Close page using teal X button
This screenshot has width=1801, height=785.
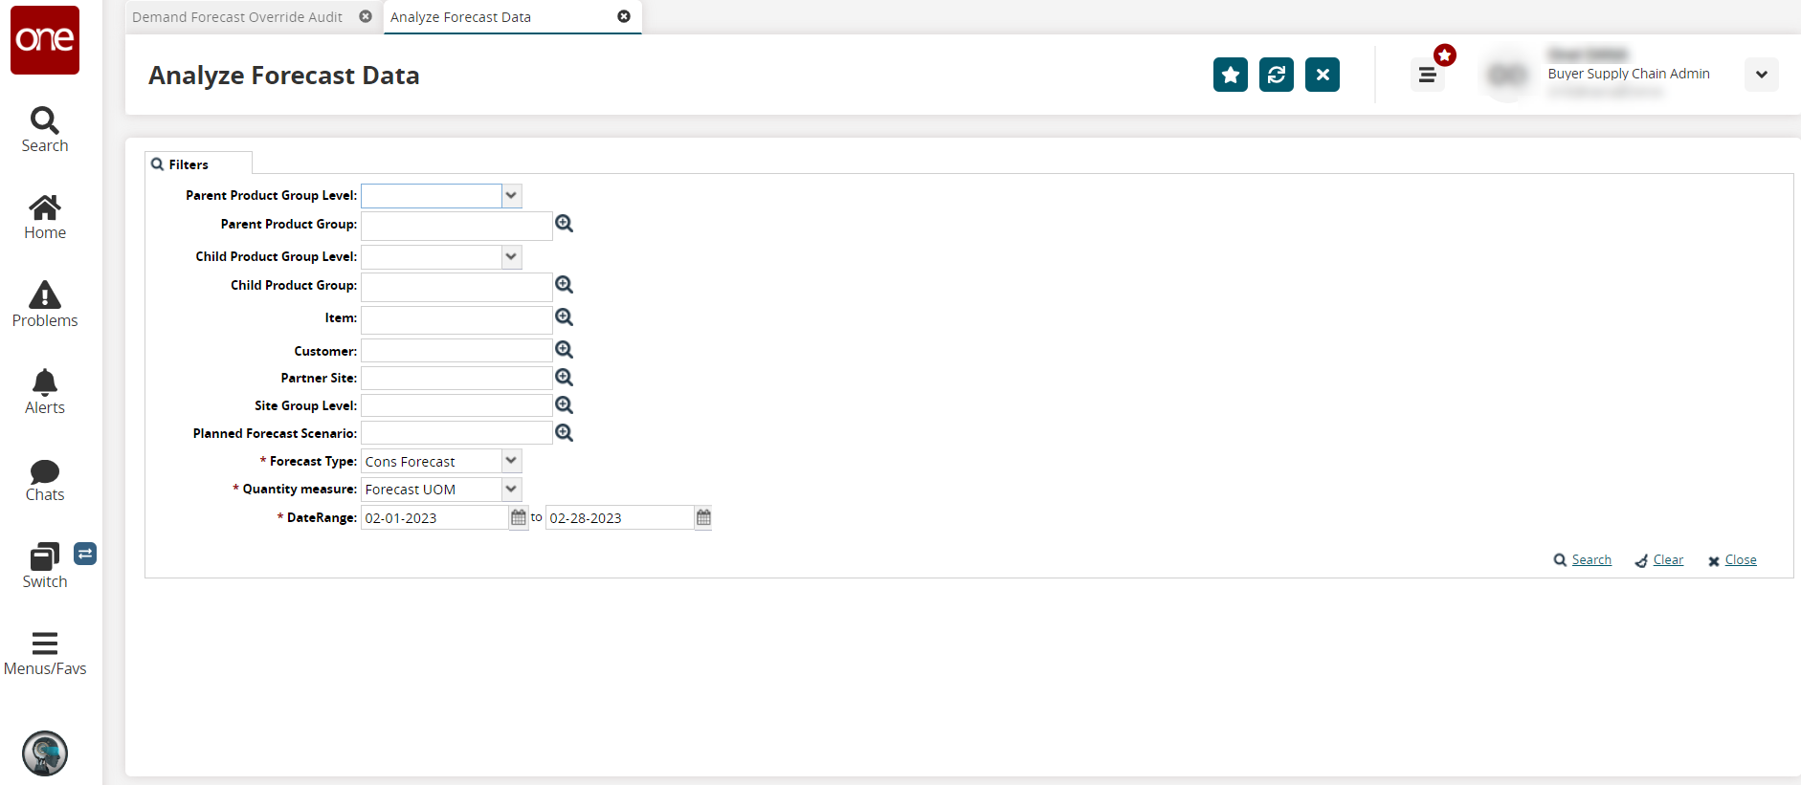click(x=1323, y=75)
